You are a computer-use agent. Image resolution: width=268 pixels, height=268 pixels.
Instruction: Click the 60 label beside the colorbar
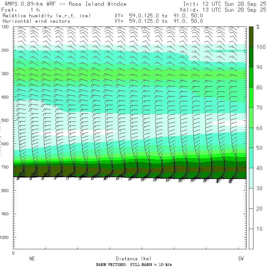[x=259, y=128]
